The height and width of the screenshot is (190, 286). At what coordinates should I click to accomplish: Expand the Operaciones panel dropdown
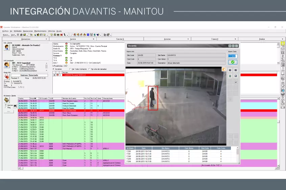[x=46, y=39]
